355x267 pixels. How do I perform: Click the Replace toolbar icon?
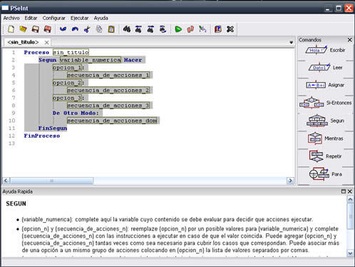point(163,29)
